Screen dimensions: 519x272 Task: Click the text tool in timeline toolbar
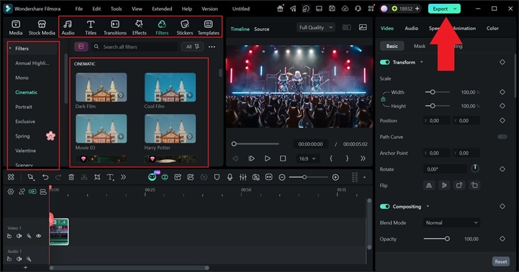(110, 177)
